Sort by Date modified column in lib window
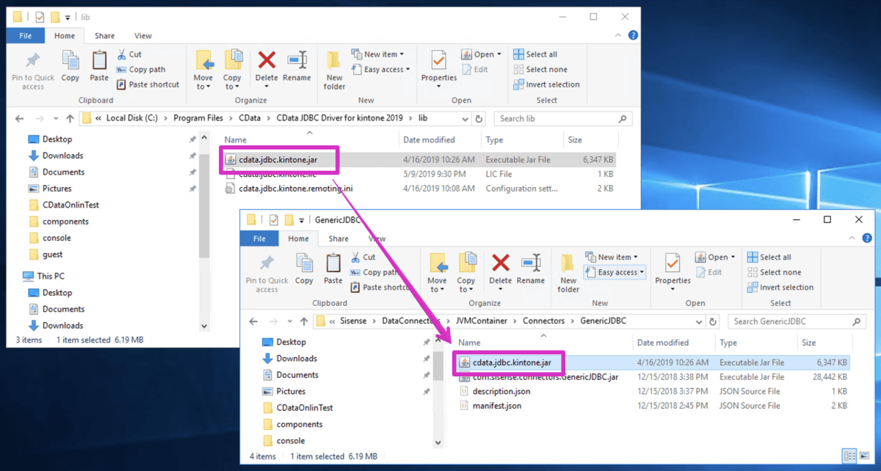The height and width of the screenshot is (471, 881). [440, 139]
